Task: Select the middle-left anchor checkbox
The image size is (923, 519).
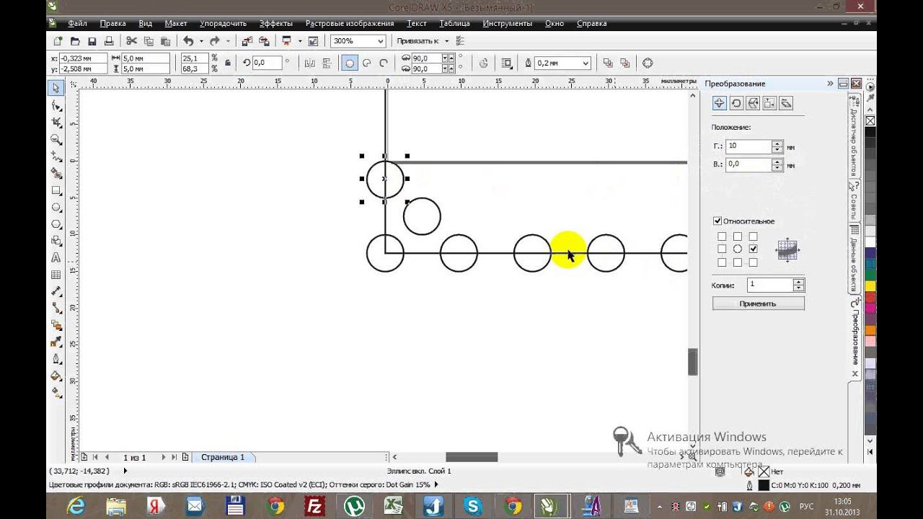Action: click(722, 249)
